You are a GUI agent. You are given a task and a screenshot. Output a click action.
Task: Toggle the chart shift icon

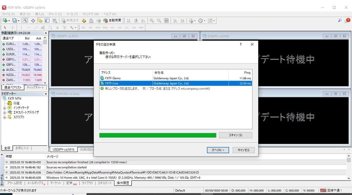(182, 21)
